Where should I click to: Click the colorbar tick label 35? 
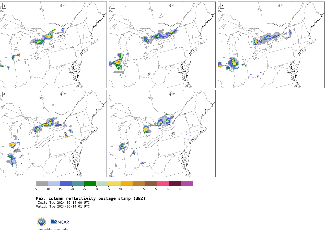tap(108, 189)
